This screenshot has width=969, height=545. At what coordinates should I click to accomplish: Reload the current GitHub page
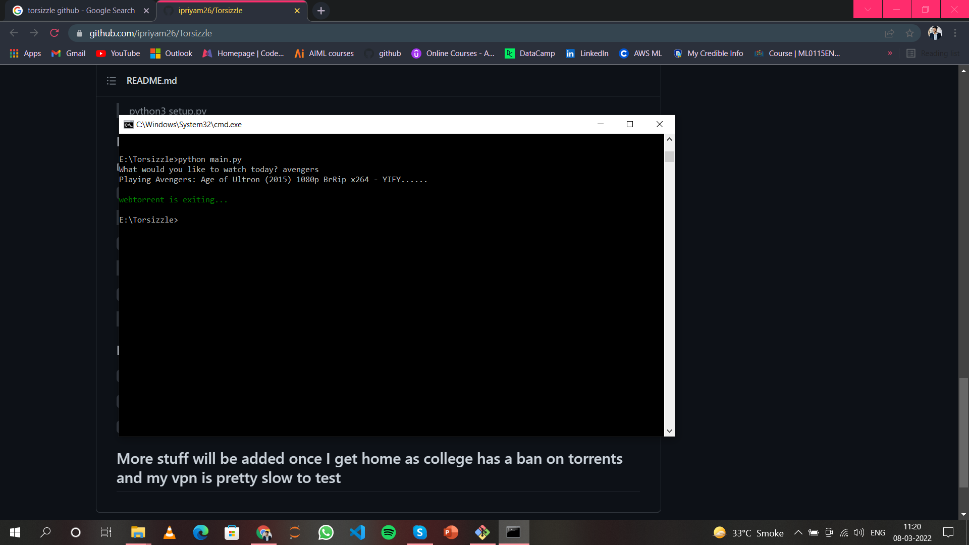[54, 33]
